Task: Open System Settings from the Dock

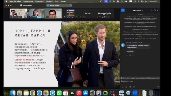Action: click(92, 93)
